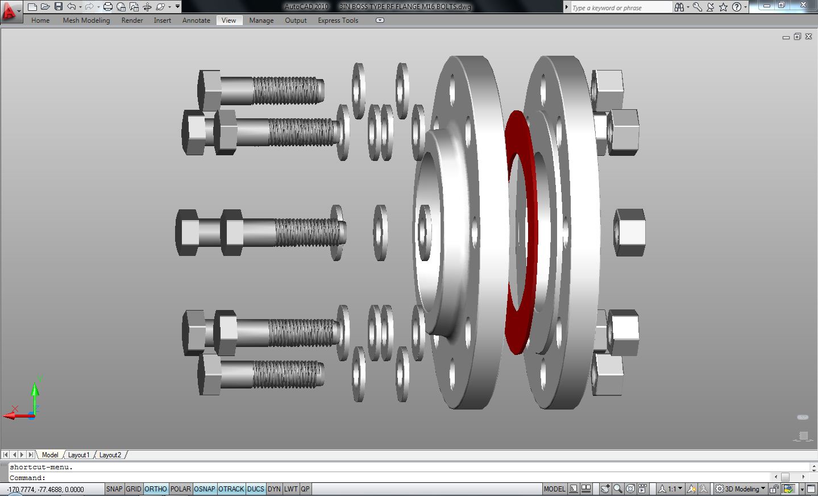
Task: Click the toolbar lock icon in status bar
Action: [774, 489]
